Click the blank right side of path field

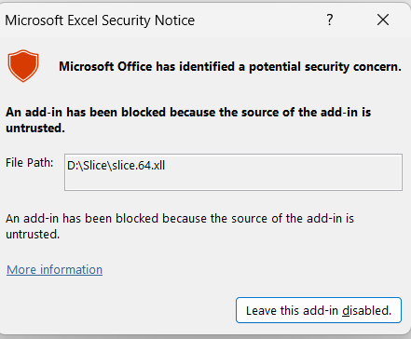point(282,172)
